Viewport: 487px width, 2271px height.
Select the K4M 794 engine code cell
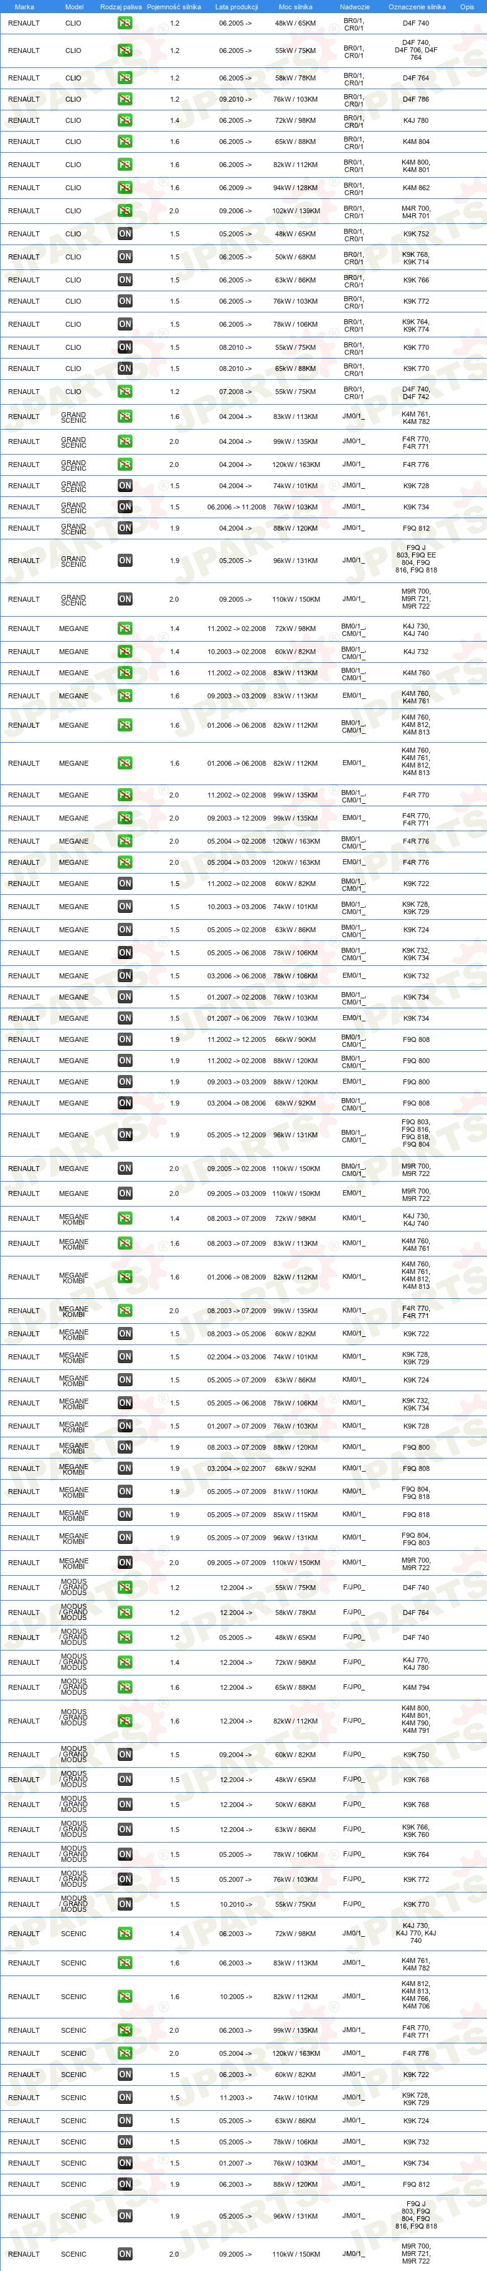(x=417, y=1687)
